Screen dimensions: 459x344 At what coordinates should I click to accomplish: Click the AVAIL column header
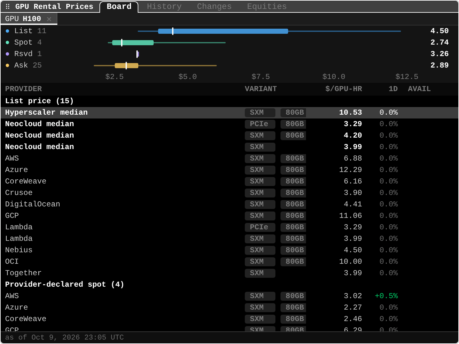coord(419,89)
